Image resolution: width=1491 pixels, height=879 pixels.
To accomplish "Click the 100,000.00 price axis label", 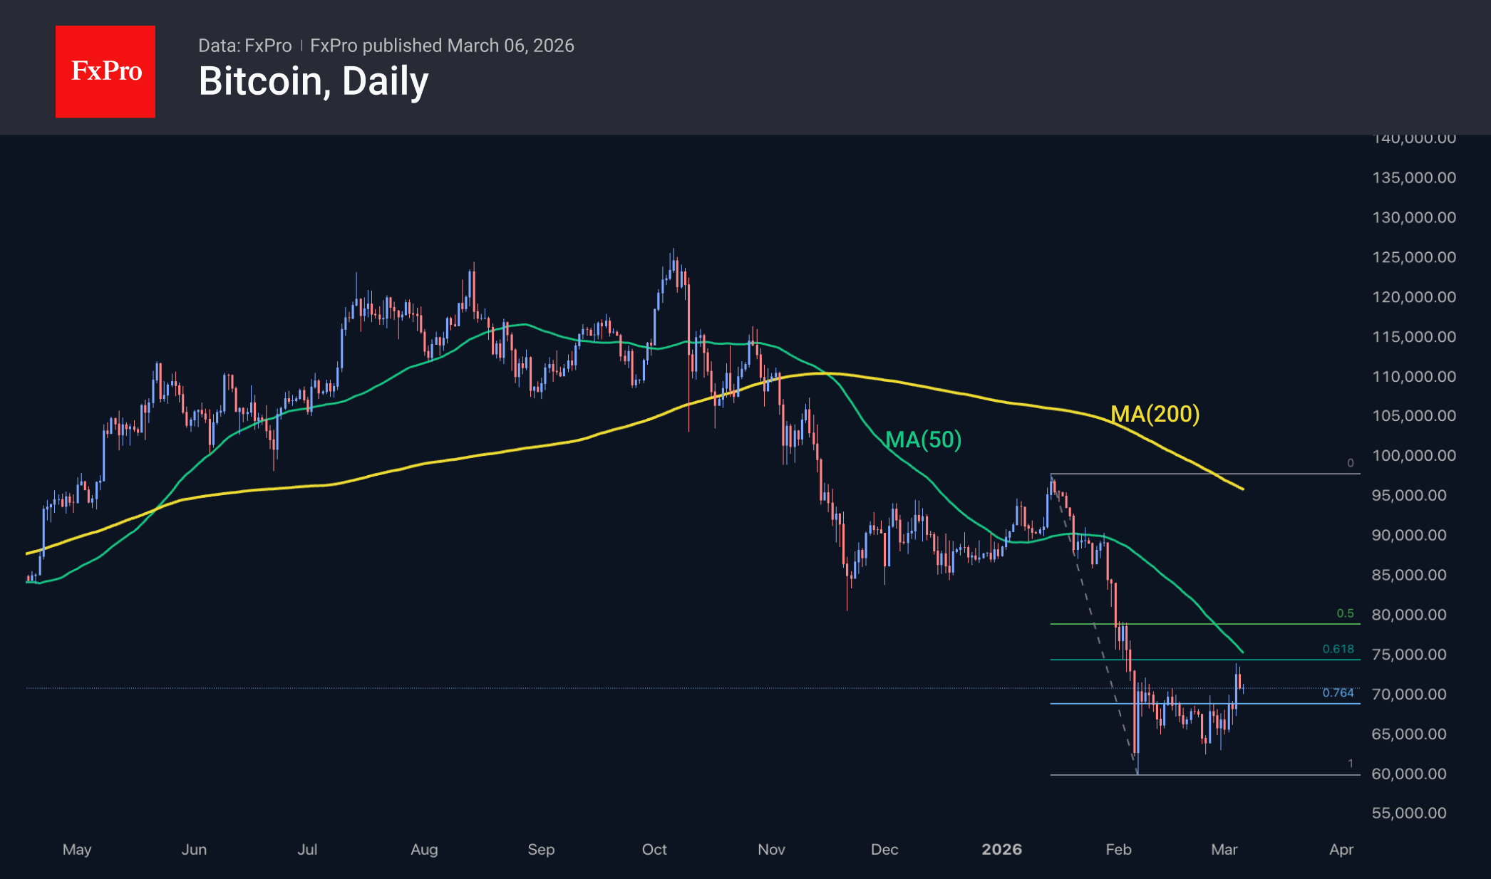I will 1413,455.
